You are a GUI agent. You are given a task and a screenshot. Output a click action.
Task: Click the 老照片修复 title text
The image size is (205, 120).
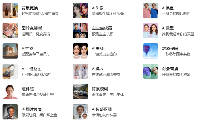[32, 109]
